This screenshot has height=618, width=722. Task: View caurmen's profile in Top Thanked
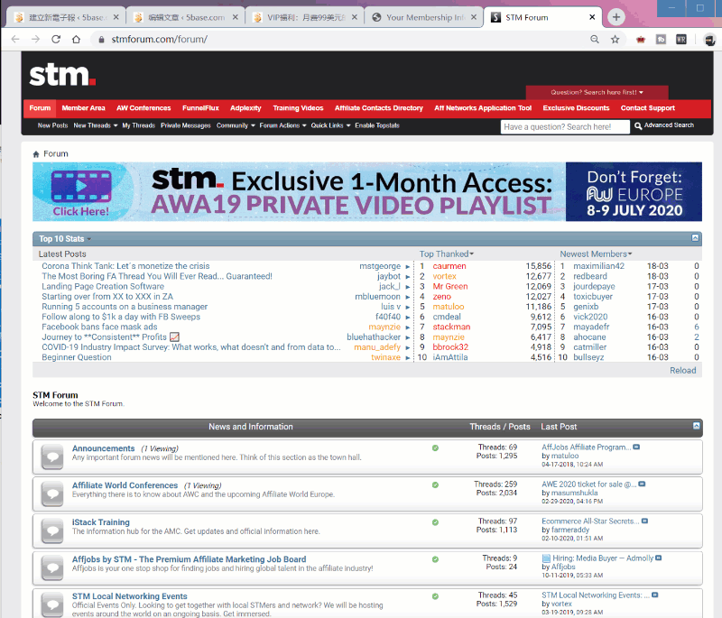click(x=449, y=266)
